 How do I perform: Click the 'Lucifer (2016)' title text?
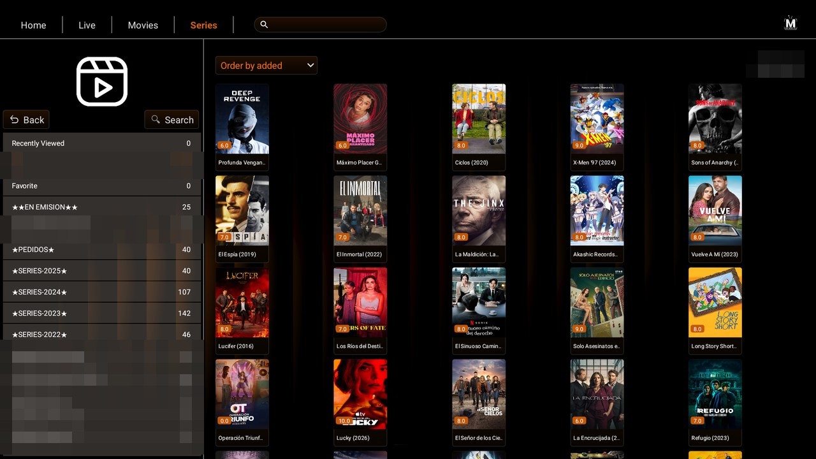(236, 346)
